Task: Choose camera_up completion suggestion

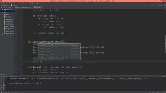Action: click(59, 48)
